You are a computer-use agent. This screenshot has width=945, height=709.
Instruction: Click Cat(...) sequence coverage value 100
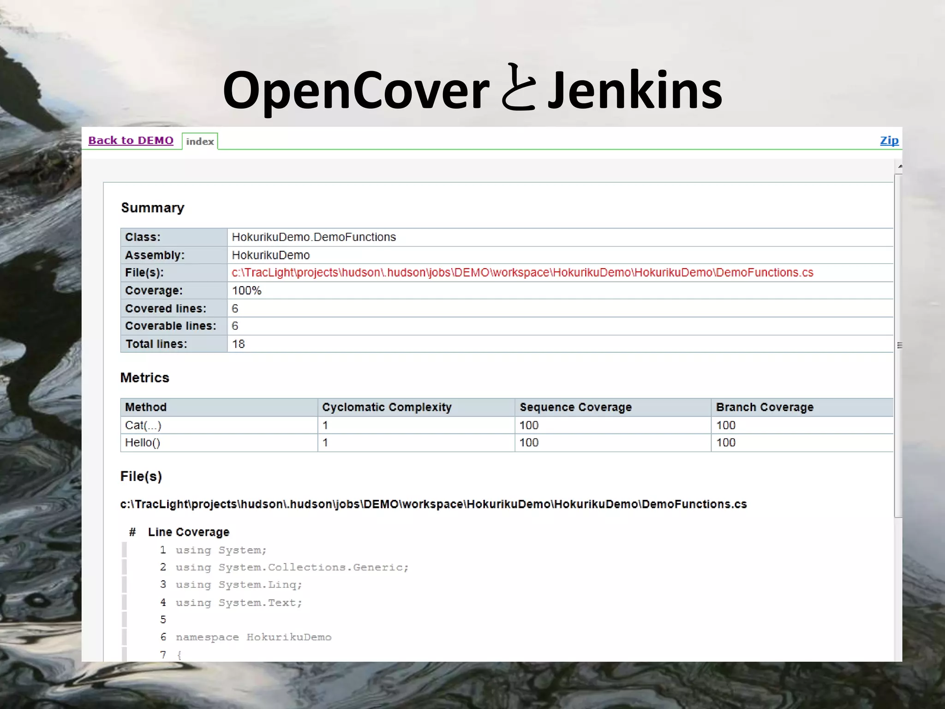[x=529, y=425]
